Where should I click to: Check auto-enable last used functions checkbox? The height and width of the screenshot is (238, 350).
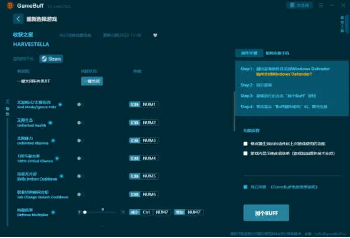coord(245,144)
